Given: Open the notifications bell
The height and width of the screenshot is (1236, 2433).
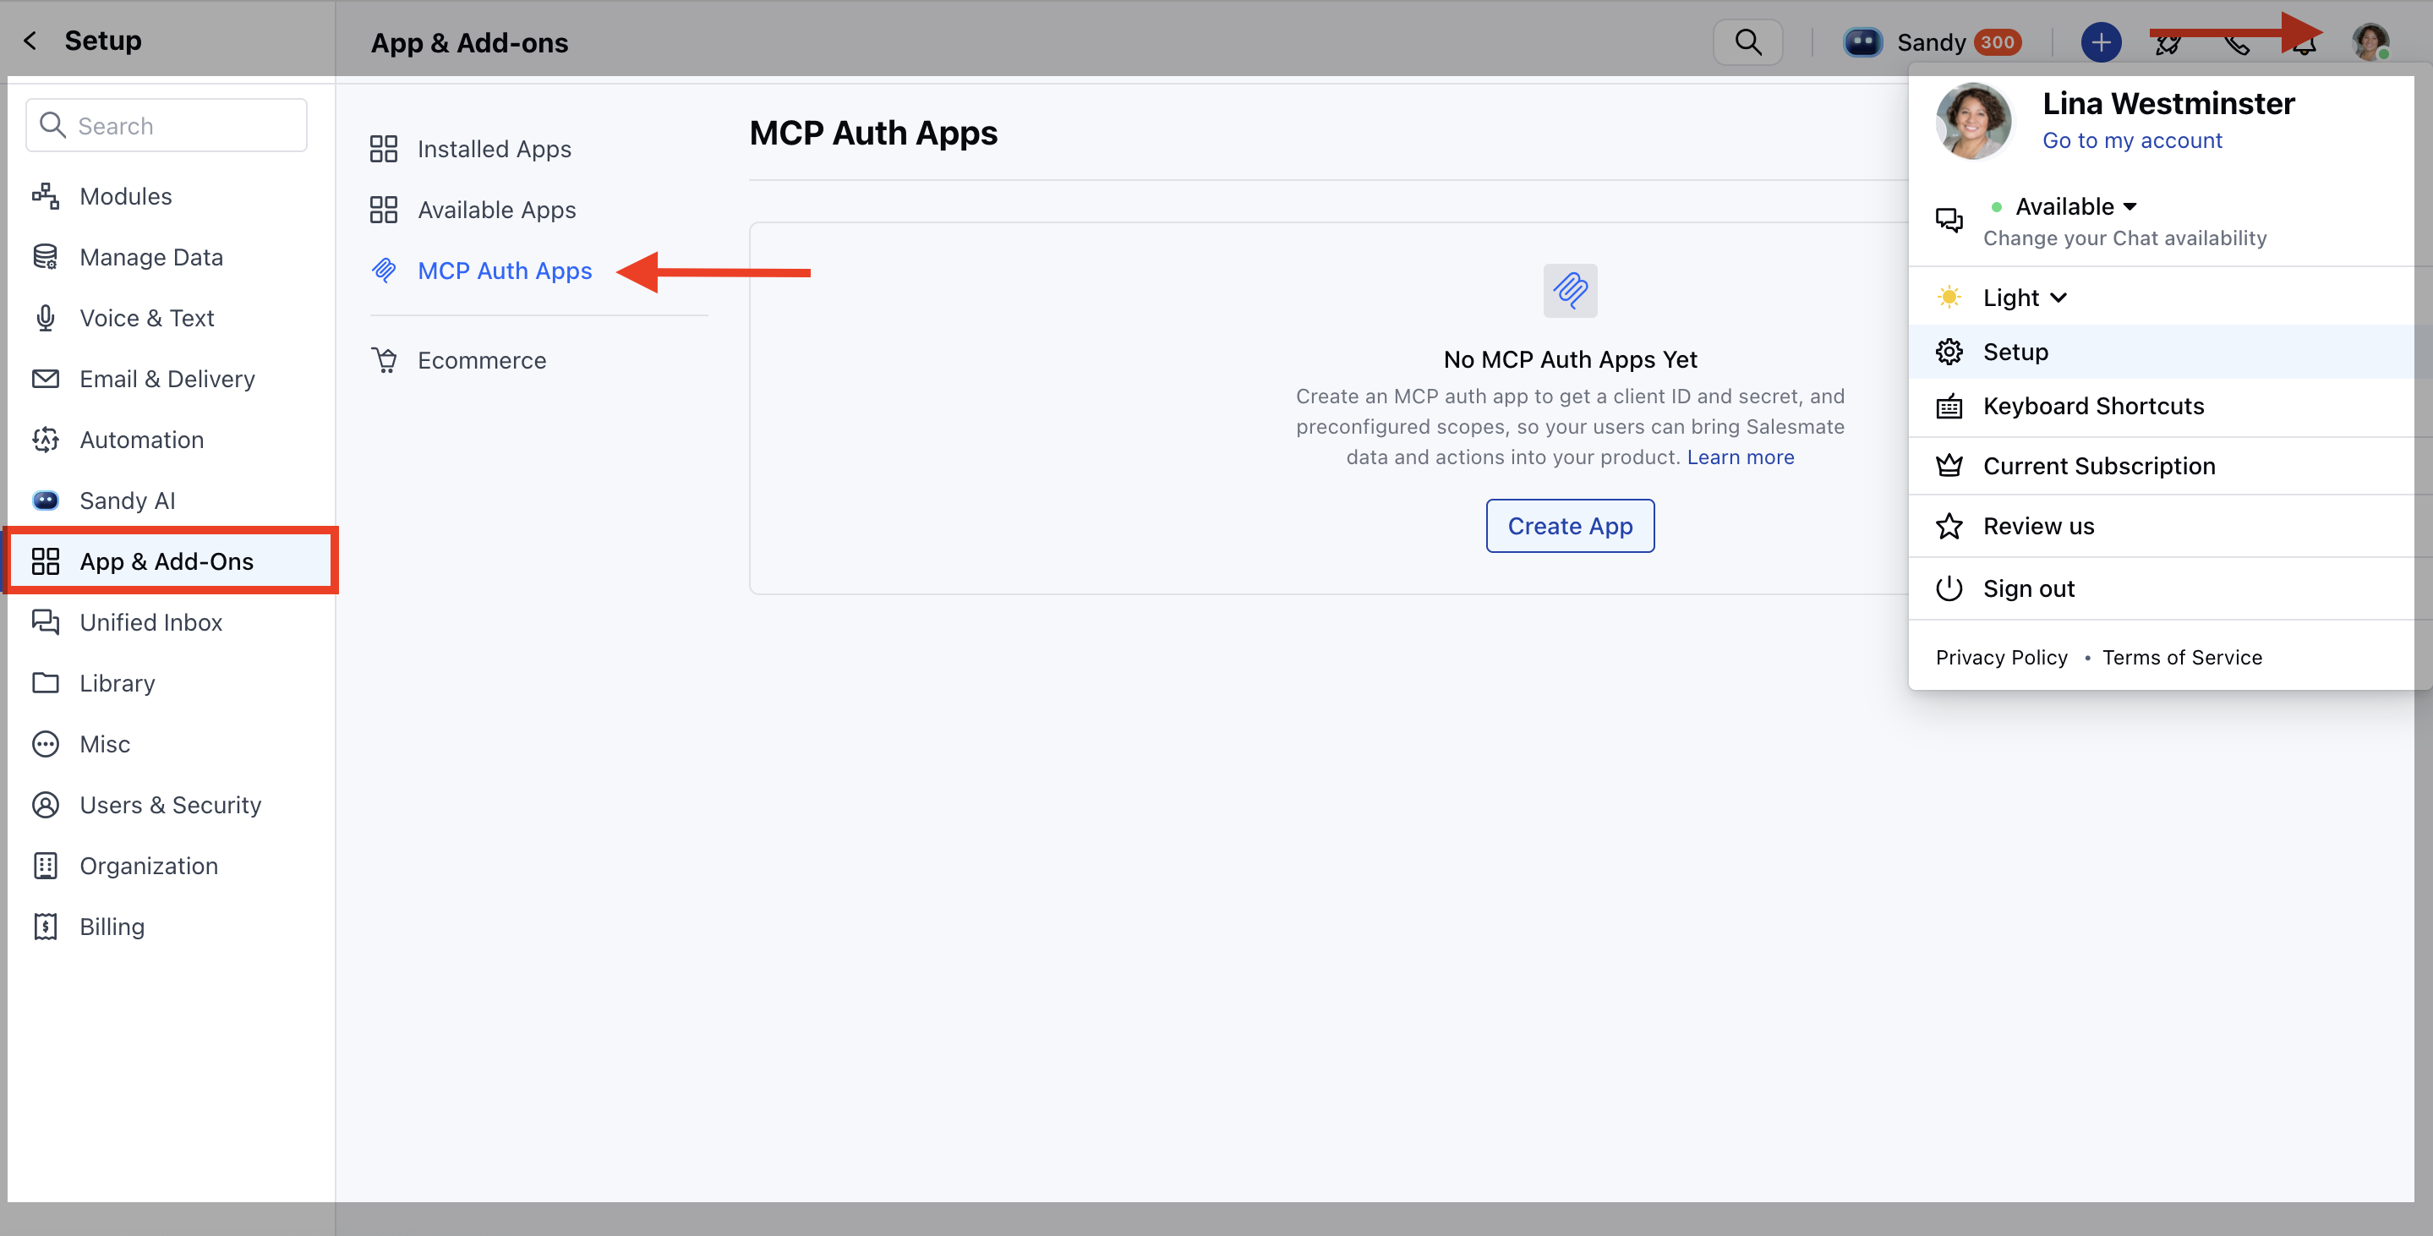Looking at the screenshot, I should click(2305, 42).
